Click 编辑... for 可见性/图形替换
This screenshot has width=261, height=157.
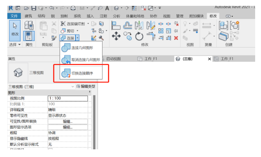tap(68, 122)
